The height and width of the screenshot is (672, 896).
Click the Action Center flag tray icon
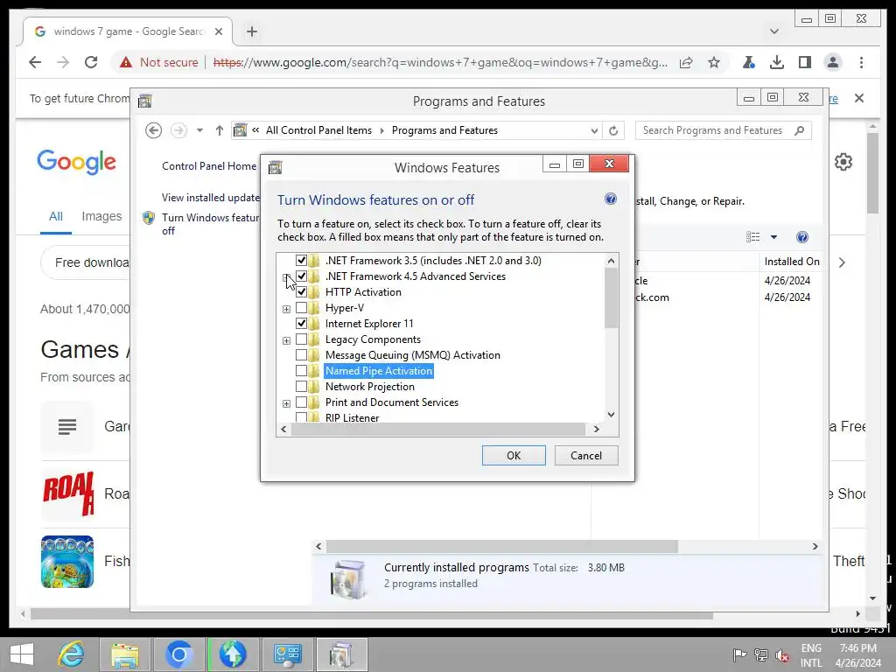(739, 654)
